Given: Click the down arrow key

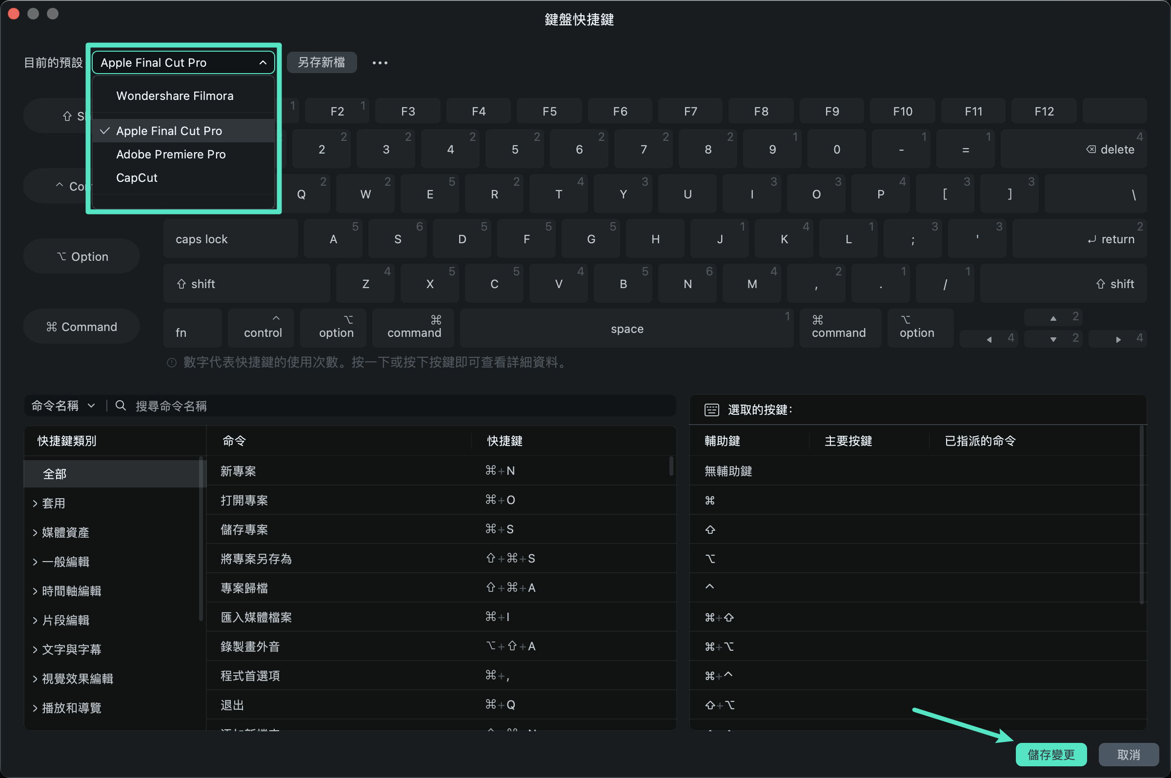Looking at the screenshot, I should [x=1053, y=339].
